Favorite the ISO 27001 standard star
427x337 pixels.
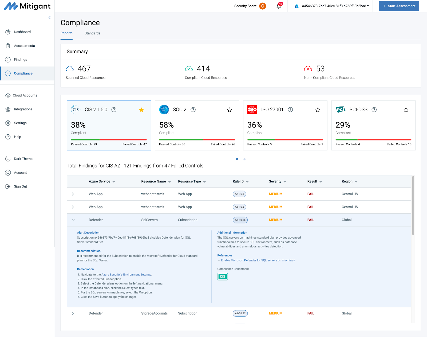[x=318, y=110]
